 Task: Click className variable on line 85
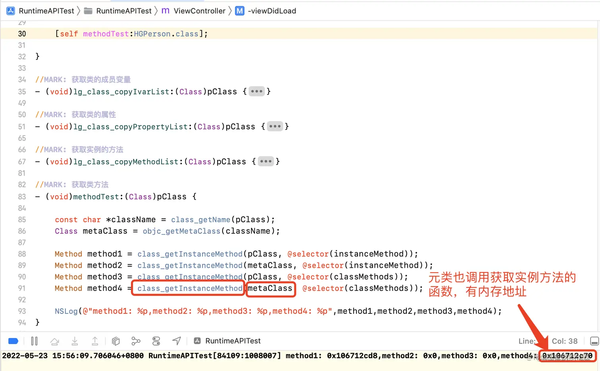(133, 220)
